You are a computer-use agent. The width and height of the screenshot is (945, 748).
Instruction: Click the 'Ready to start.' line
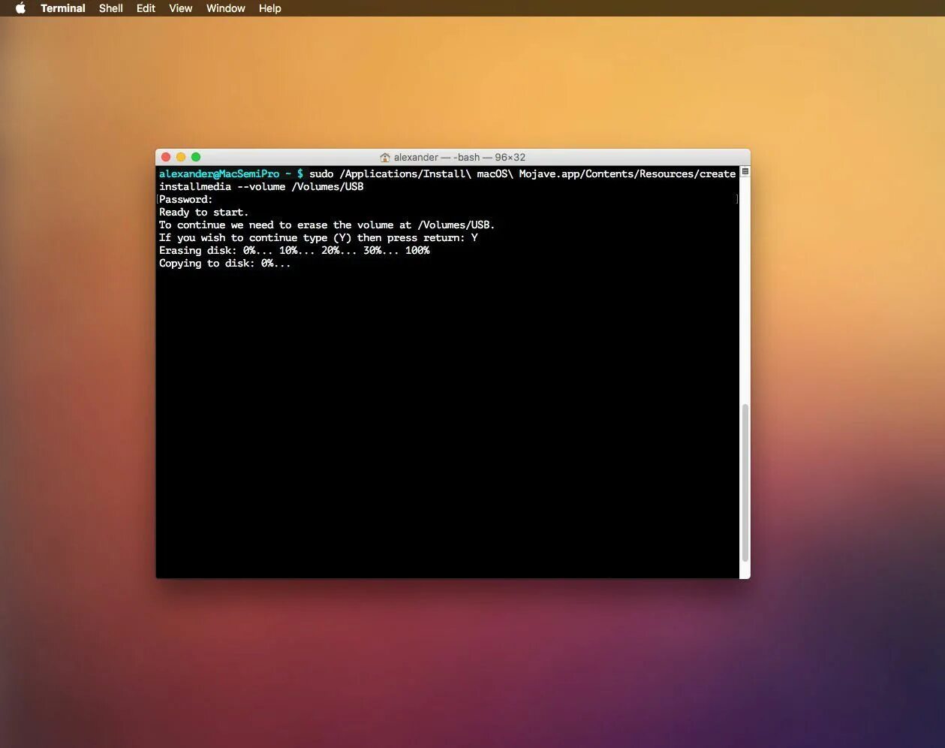(x=203, y=213)
